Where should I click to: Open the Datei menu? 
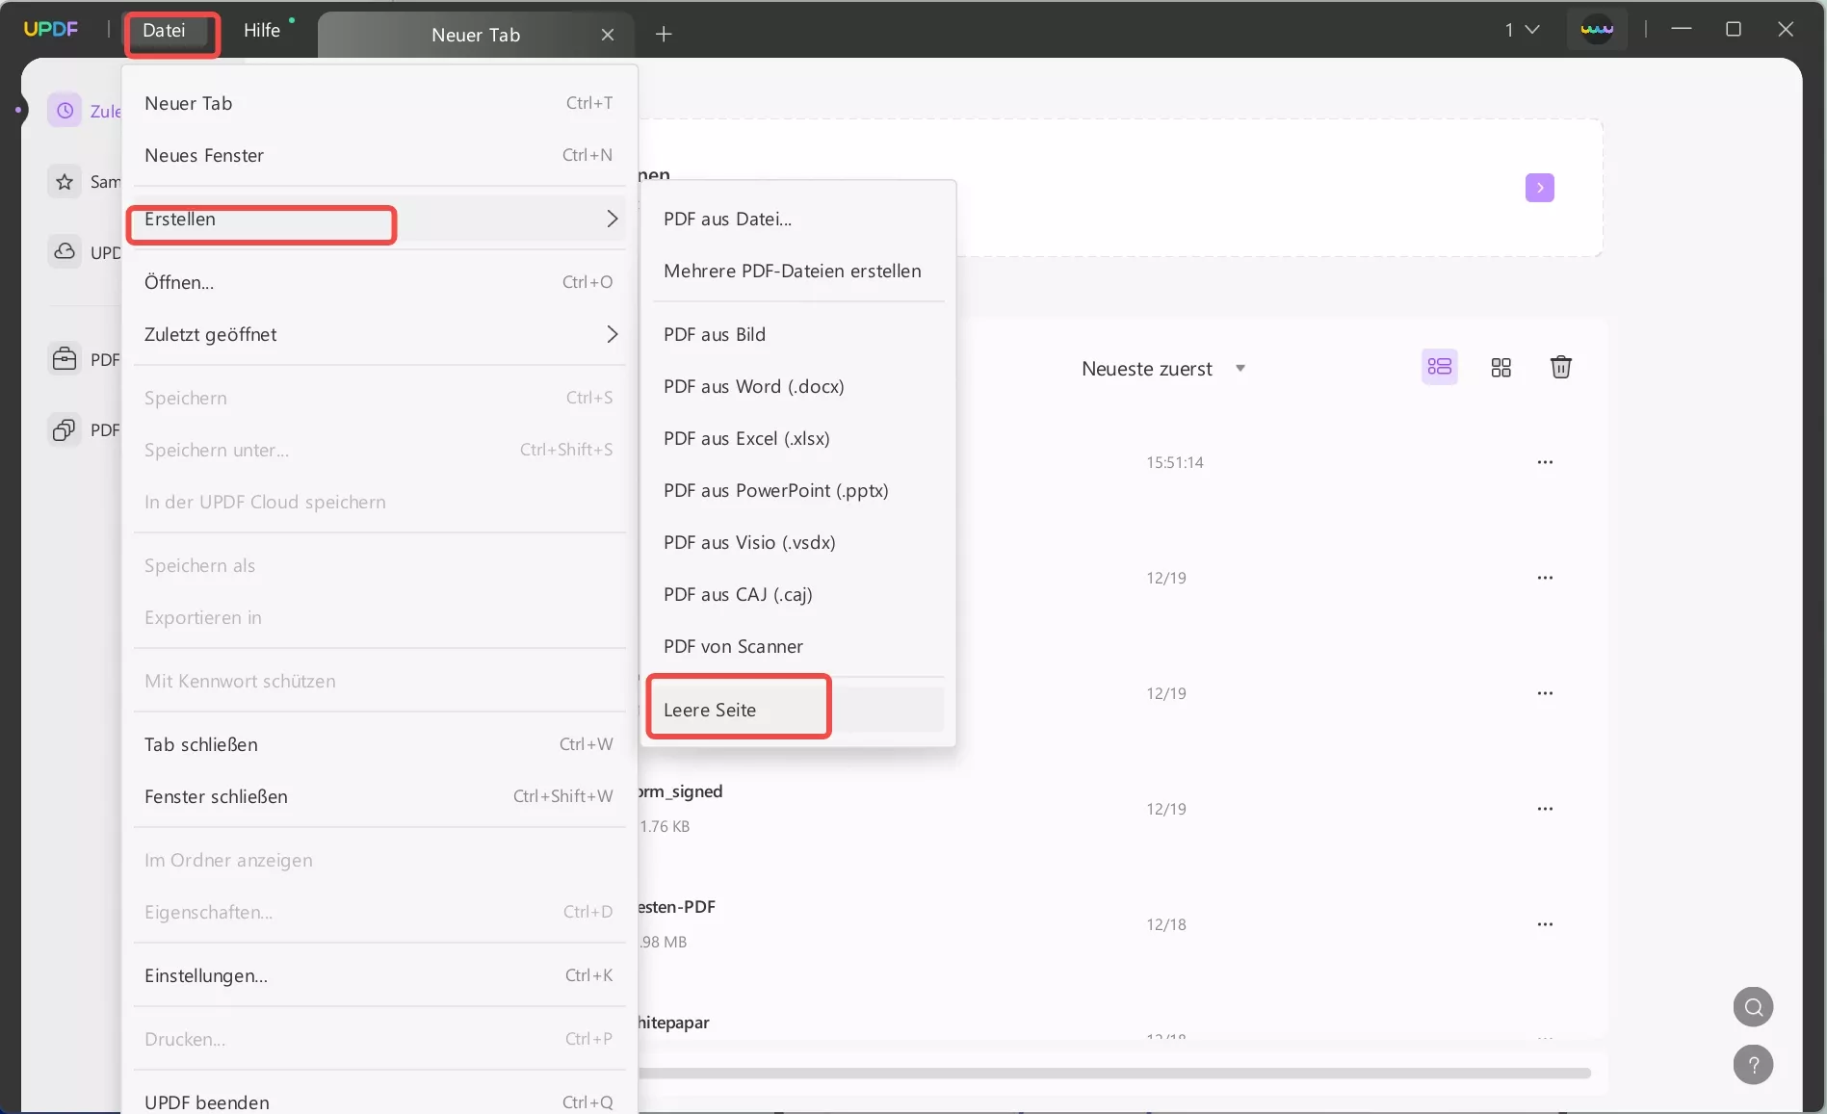click(165, 30)
